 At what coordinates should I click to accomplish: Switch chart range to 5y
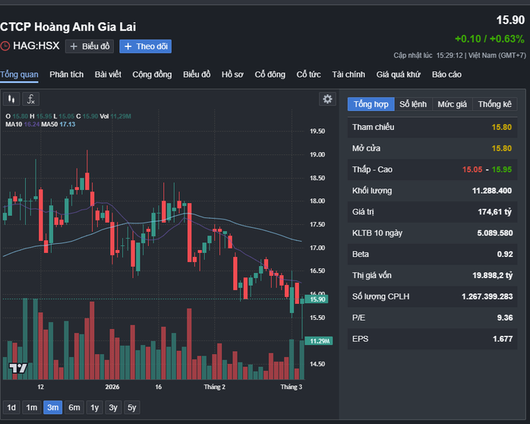coord(132,407)
